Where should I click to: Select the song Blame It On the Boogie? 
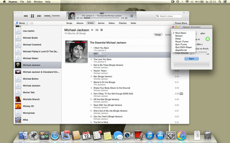click(x=104, y=82)
